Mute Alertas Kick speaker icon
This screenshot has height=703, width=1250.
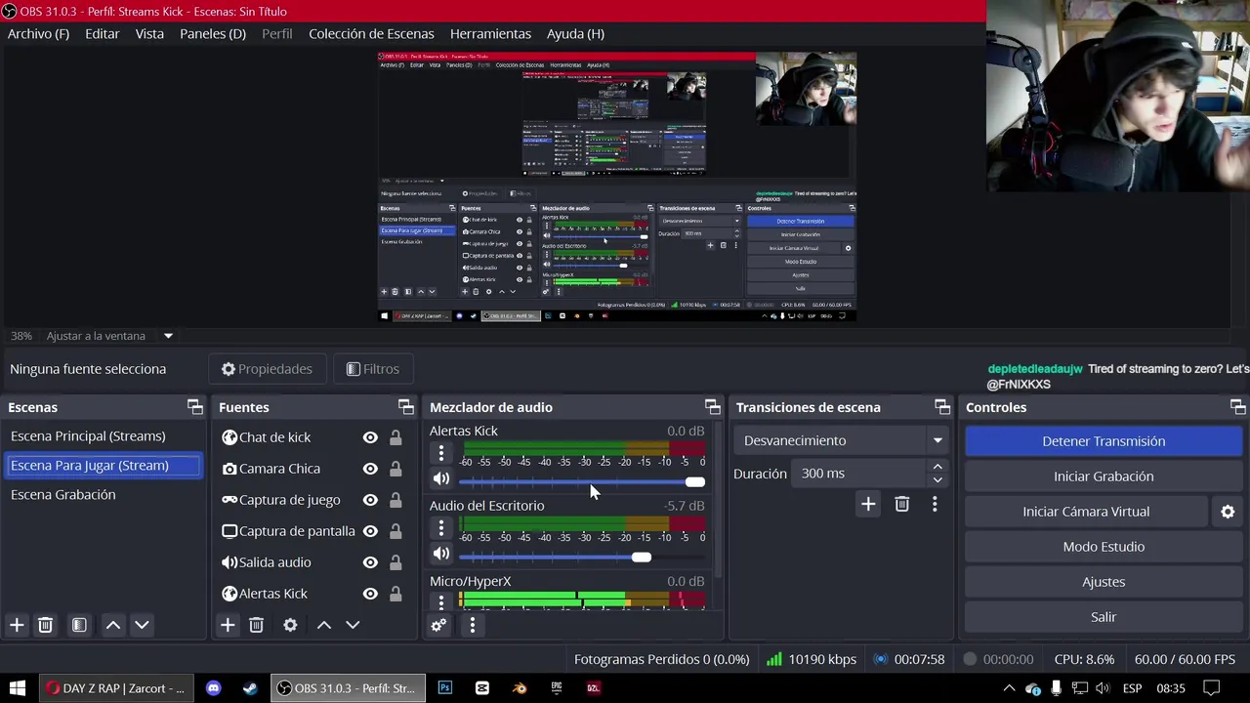click(x=441, y=478)
